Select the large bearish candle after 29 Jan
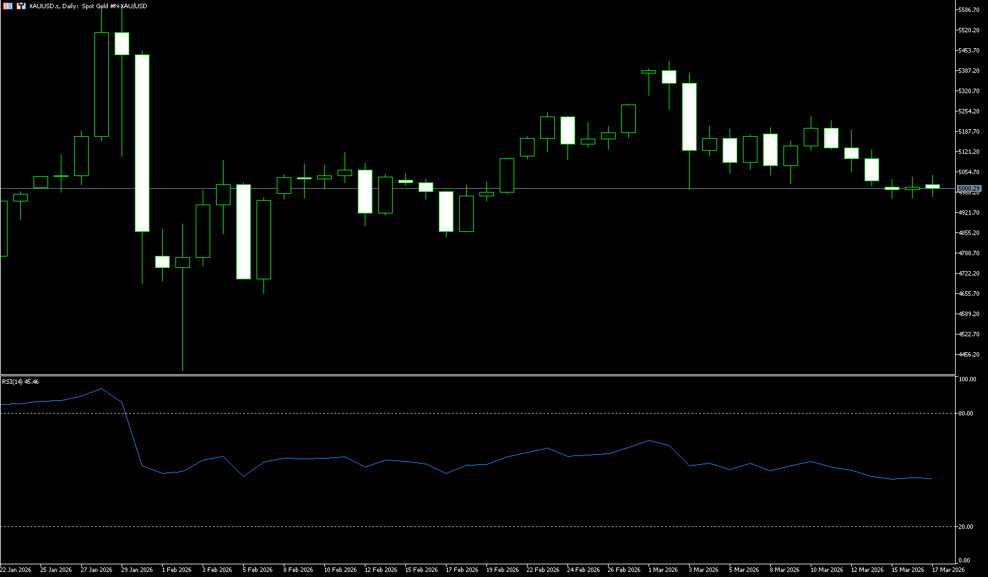Image resolution: width=988 pixels, height=577 pixels. tap(142, 143)
